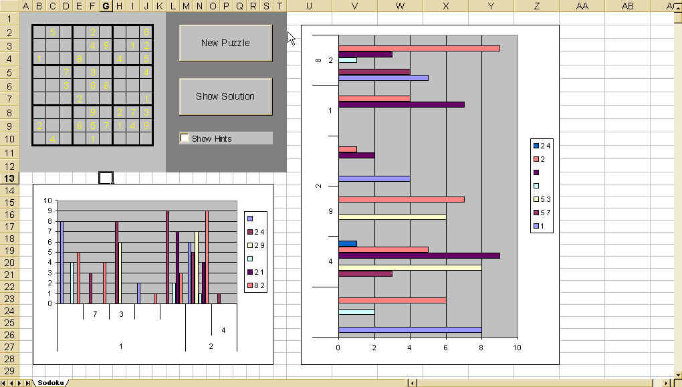Click the horizontal scrollbar left arrow

point(414,382)
